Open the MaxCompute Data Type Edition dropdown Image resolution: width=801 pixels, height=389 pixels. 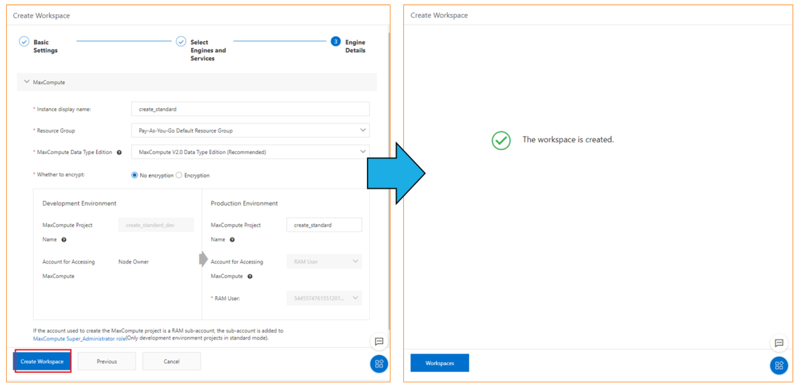250,152
